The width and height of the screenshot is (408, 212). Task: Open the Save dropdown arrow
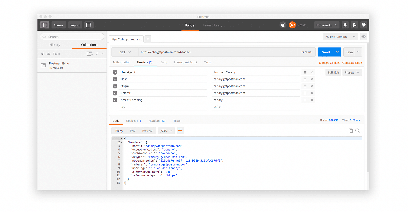tap(358, 52)
